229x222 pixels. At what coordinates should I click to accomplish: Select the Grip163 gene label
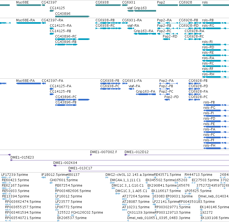140,8
